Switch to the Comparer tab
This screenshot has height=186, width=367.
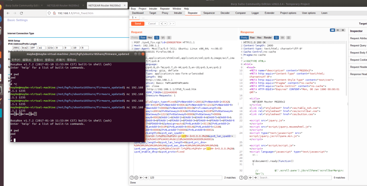(x=240, y=13)
